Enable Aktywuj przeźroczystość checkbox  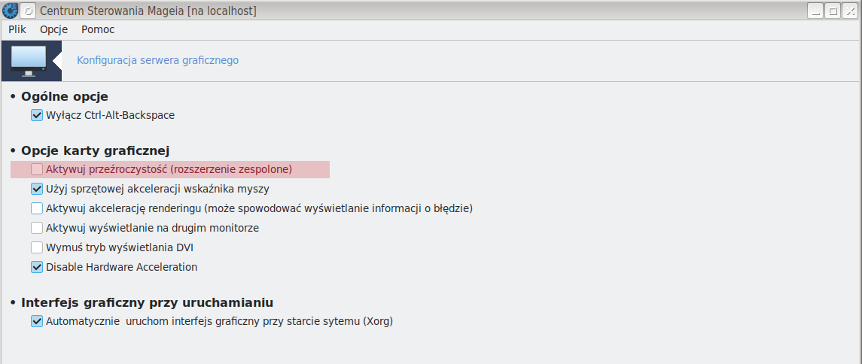(37, 169)
